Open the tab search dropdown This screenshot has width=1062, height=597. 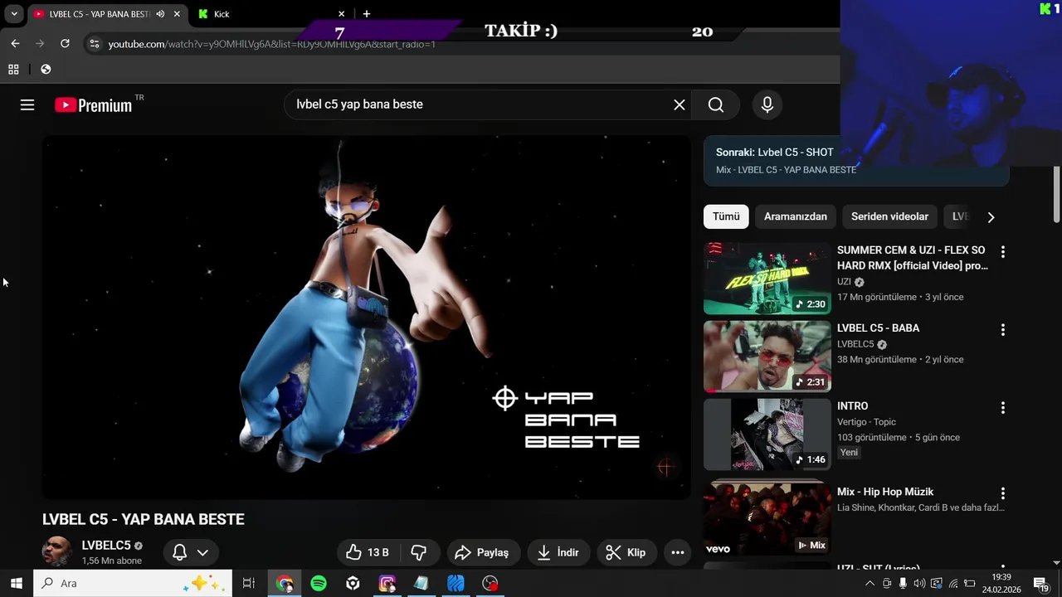(14, 14)
